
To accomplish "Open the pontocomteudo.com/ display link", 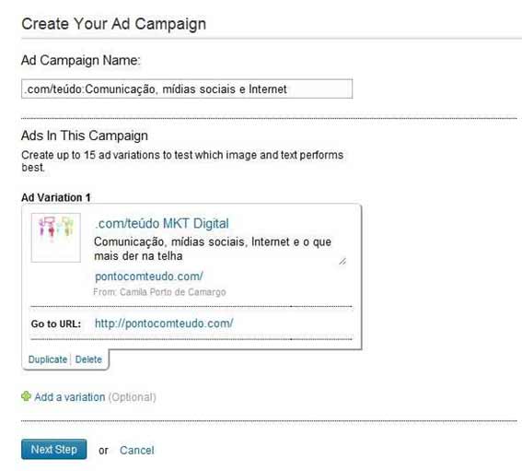I will point(149,277).
